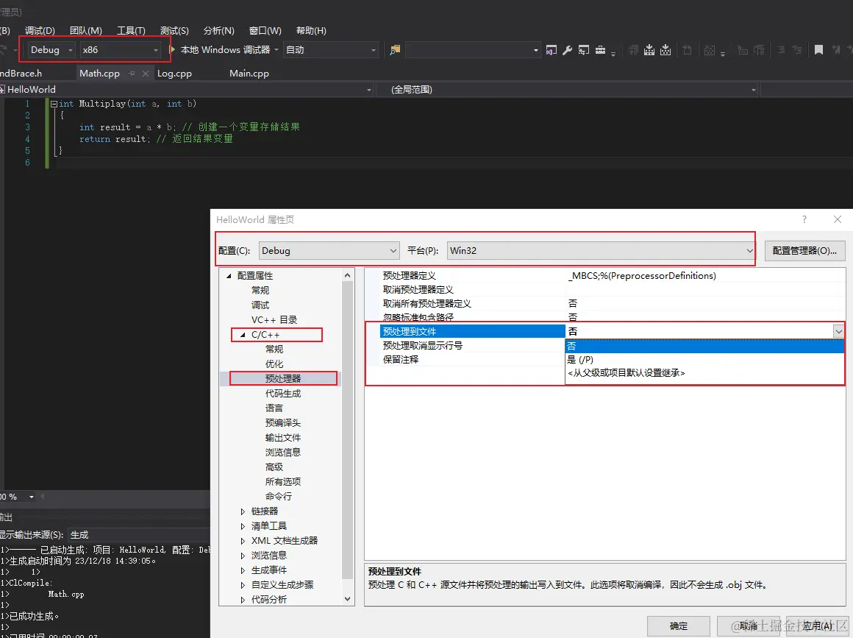The height and width of the screenshot is (638, 853).
Task: Select 是 (/P) option in dropdown list
Action: (x=704, y=359)
